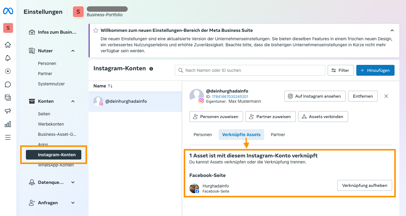406x216 pixels.
Task: Open the all tools hamburger menu icon
Action: click(8, 137)
